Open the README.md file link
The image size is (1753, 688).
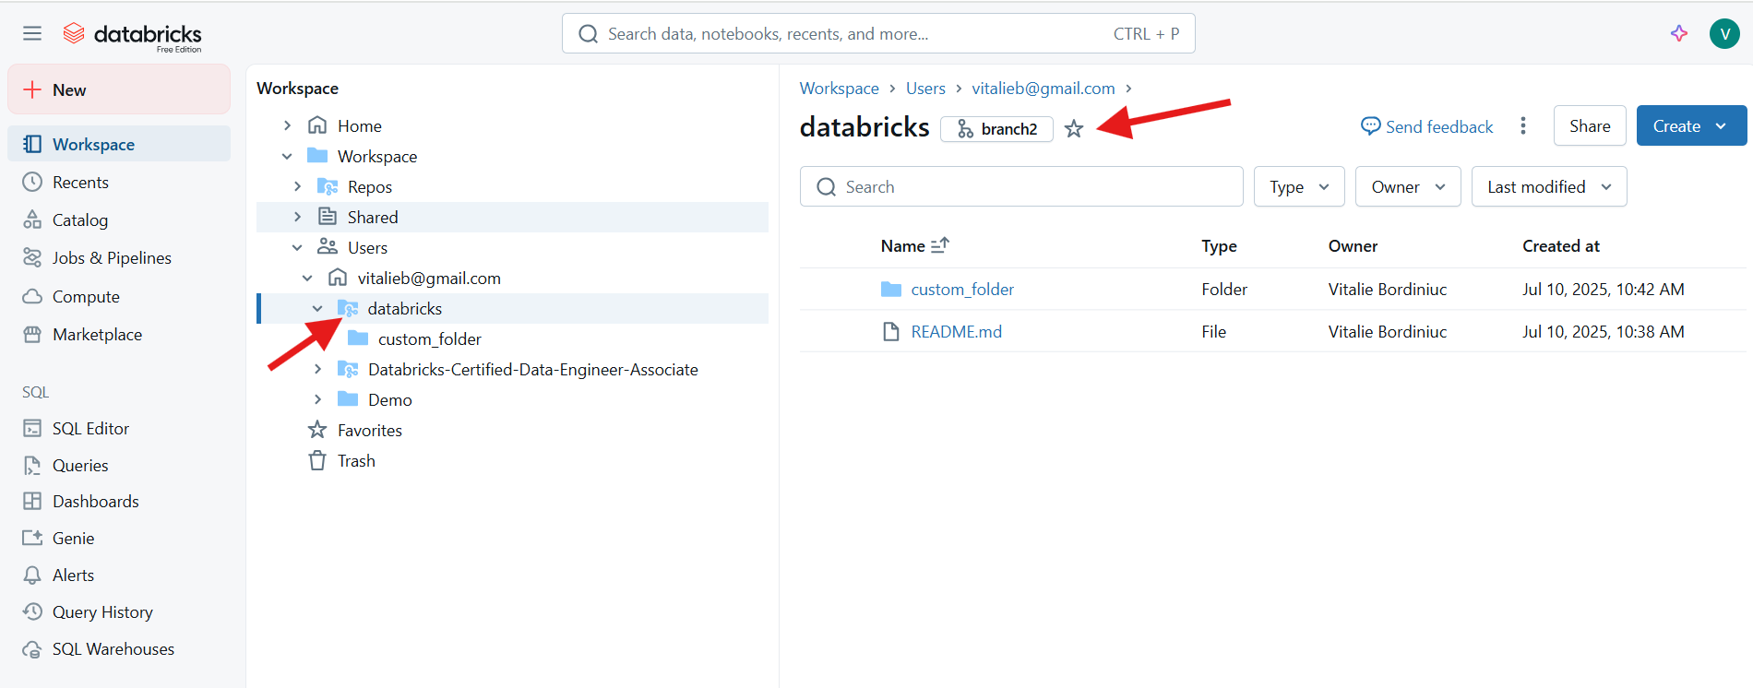pyautogui.click(x=956, y=331)
